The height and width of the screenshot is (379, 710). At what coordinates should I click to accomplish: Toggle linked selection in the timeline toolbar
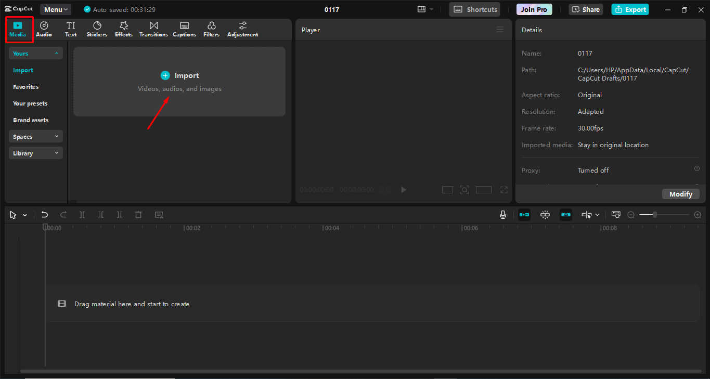565,214
